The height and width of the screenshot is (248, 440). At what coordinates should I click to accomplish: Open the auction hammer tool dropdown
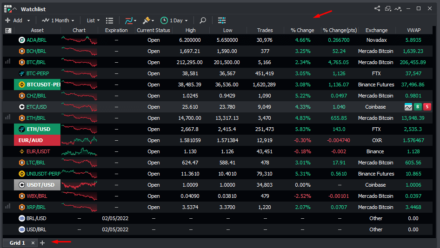pyautogui.click(x=148, y=20)
